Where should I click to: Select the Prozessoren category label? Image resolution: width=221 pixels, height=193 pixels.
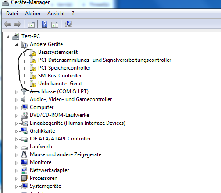[x=43, y=178]
